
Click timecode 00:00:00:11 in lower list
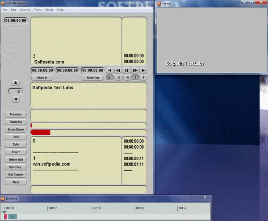[134, 158]
